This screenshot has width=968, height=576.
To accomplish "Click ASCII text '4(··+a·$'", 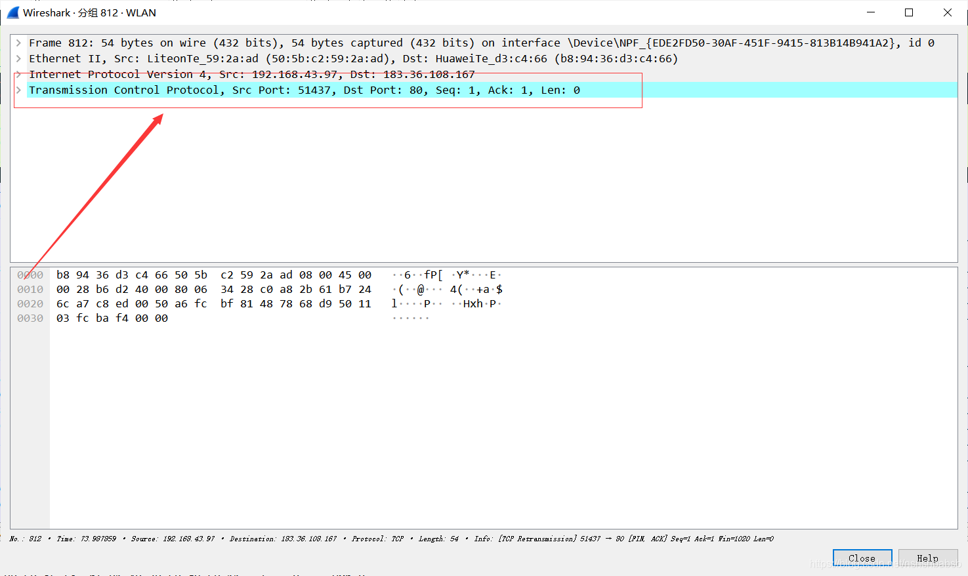I will pyautogui.click(x=476, y=290).
